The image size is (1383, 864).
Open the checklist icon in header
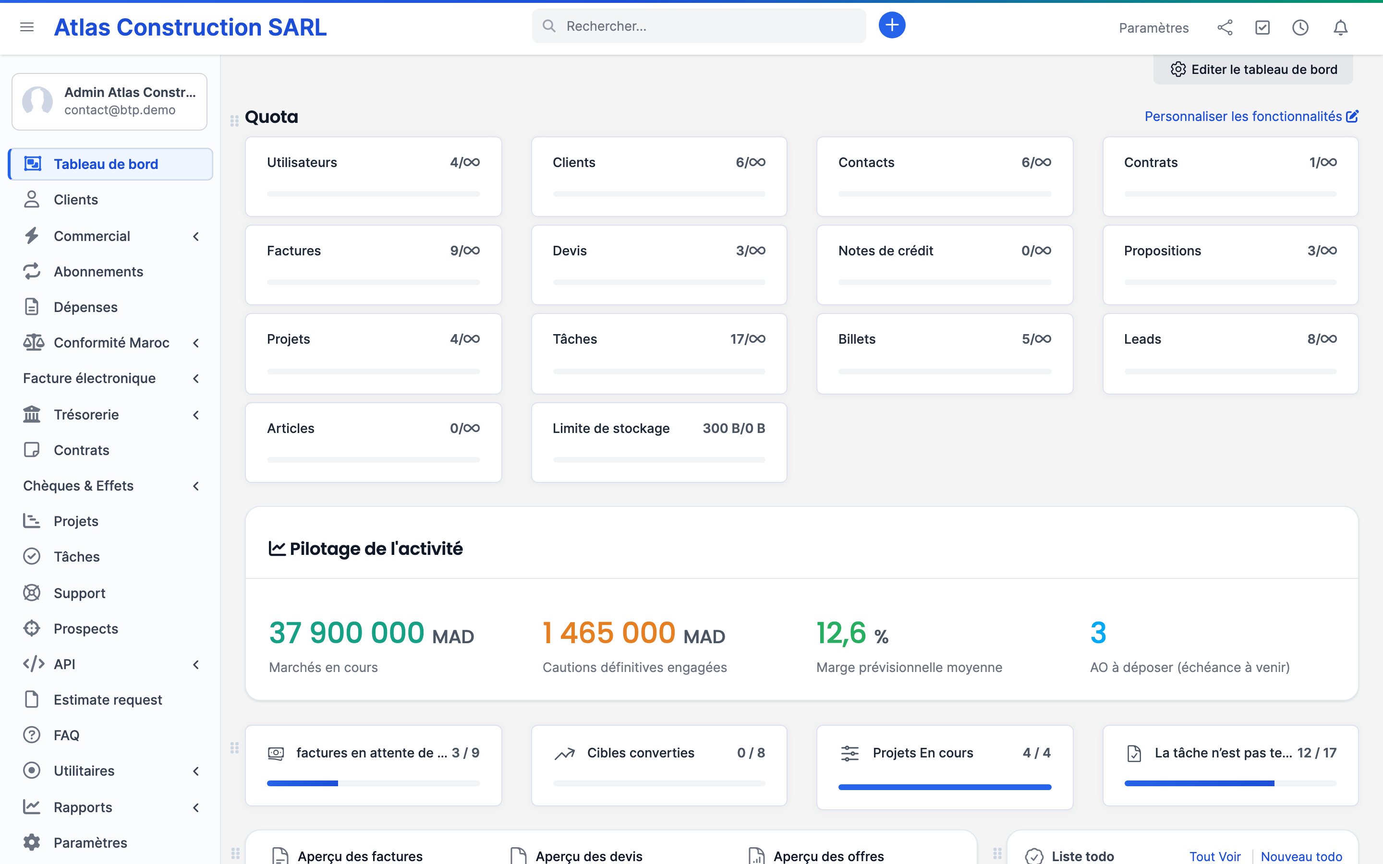click(1262, 27)
